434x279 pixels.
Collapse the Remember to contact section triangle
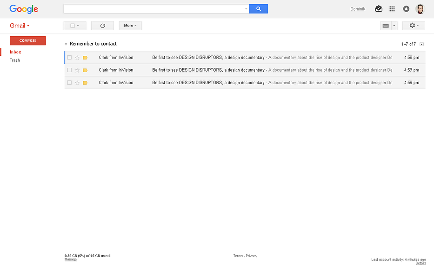[66, 44]
